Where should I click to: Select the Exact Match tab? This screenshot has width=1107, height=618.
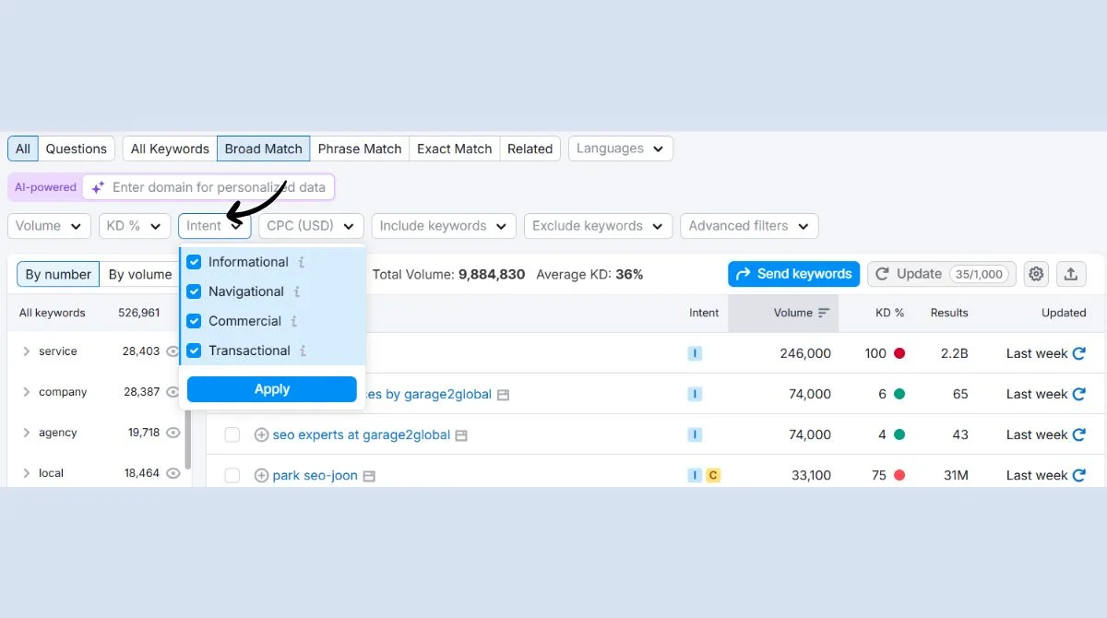pyautogui.click(x=455, y=149)
